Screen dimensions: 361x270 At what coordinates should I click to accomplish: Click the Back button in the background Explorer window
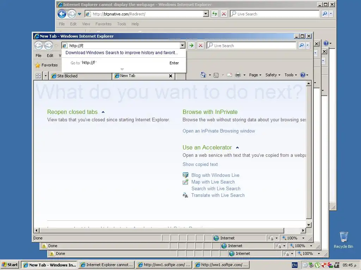(62, 14)
